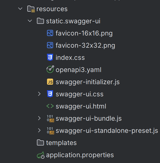Viewport: 160px width, 163px height.
Task: Select the swagger-ui.css file name
Action: (80, 94)
